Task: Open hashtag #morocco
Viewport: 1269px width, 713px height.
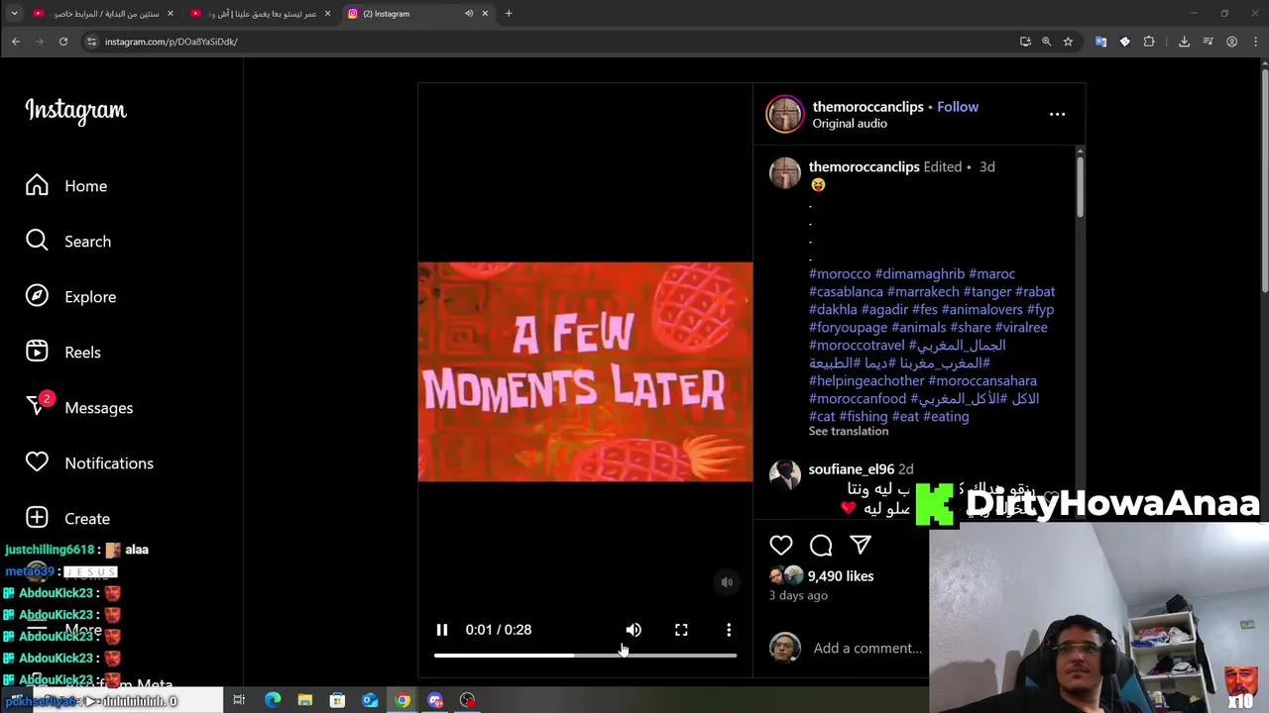Action: click(x=840, y=273)
